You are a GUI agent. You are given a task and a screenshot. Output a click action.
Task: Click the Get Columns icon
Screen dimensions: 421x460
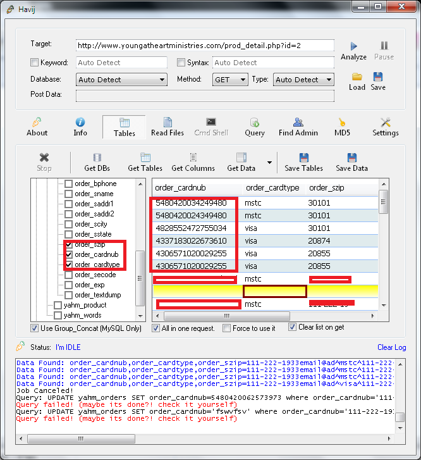(193, 158)
